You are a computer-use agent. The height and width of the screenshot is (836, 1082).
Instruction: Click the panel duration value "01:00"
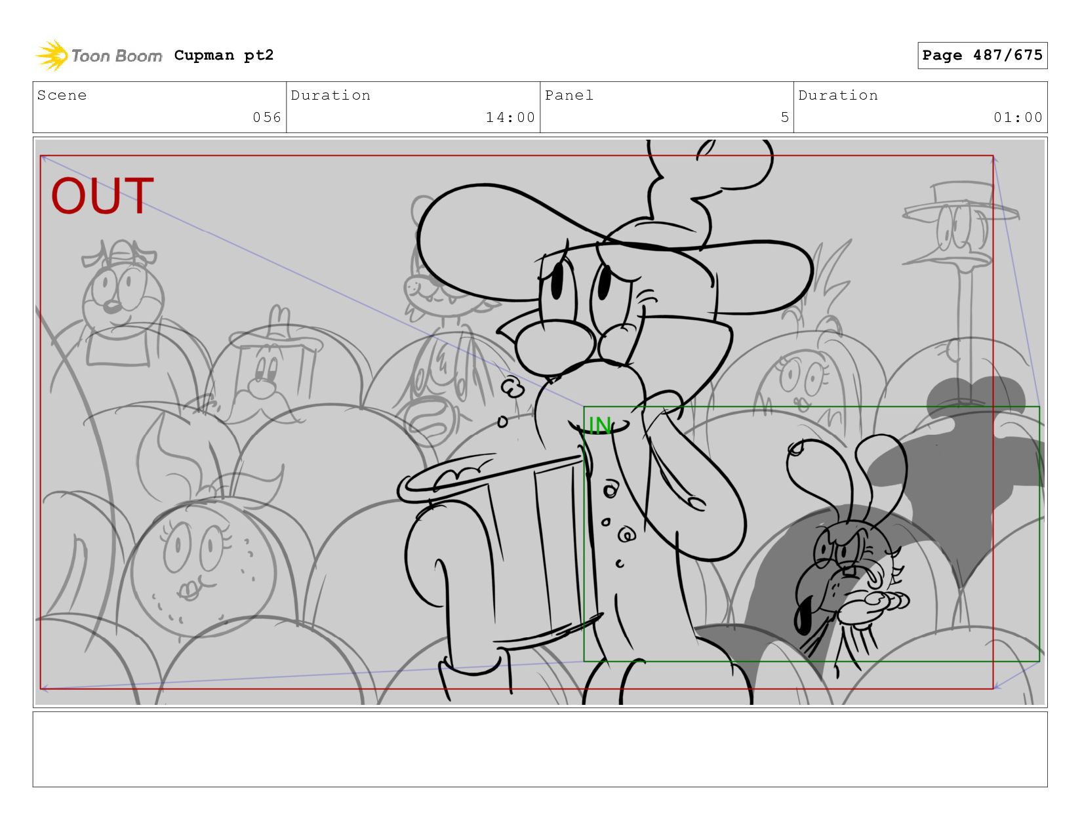click(x=1018, y=117)
